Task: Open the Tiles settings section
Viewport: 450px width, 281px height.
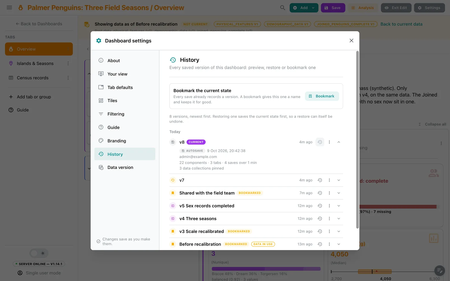Action: pyautogui.click(x=125, y=101)
